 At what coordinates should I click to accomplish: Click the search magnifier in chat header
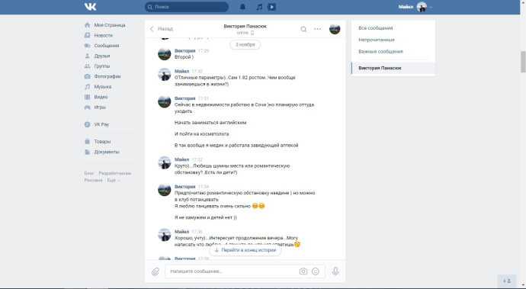[303, 29]
